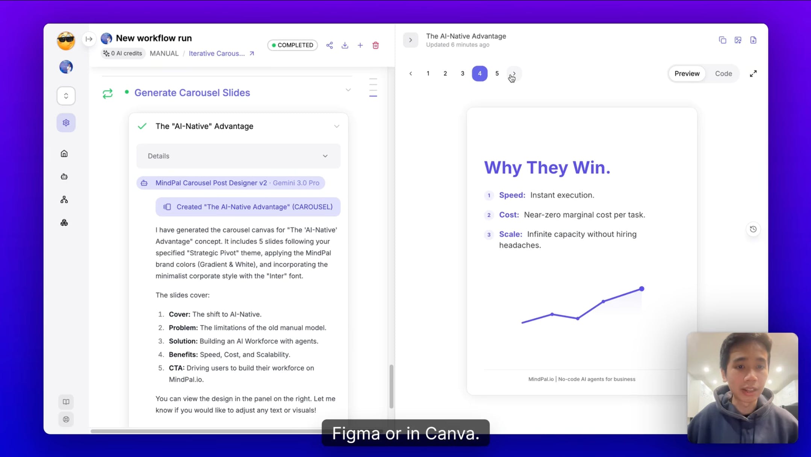Collapse the Generate Carousel Slides step
811x457 pixels.
click(348, 90)
